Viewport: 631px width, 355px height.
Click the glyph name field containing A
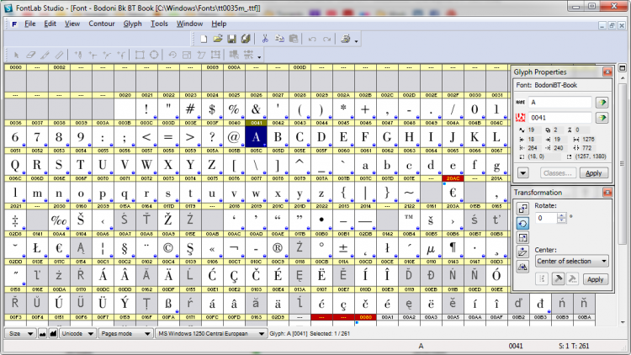tap(559, 103)
